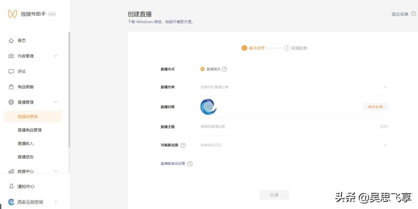The width and height of the screenshot is (418, 209).
Task: Click the 内容管理 camera icon
Action: click(11, 56)
